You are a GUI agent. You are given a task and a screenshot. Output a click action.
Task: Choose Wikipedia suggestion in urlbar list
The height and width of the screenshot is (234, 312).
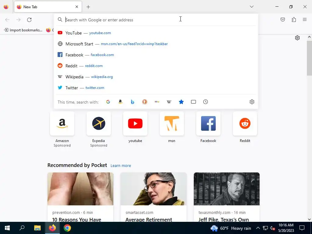pos(156,77)
